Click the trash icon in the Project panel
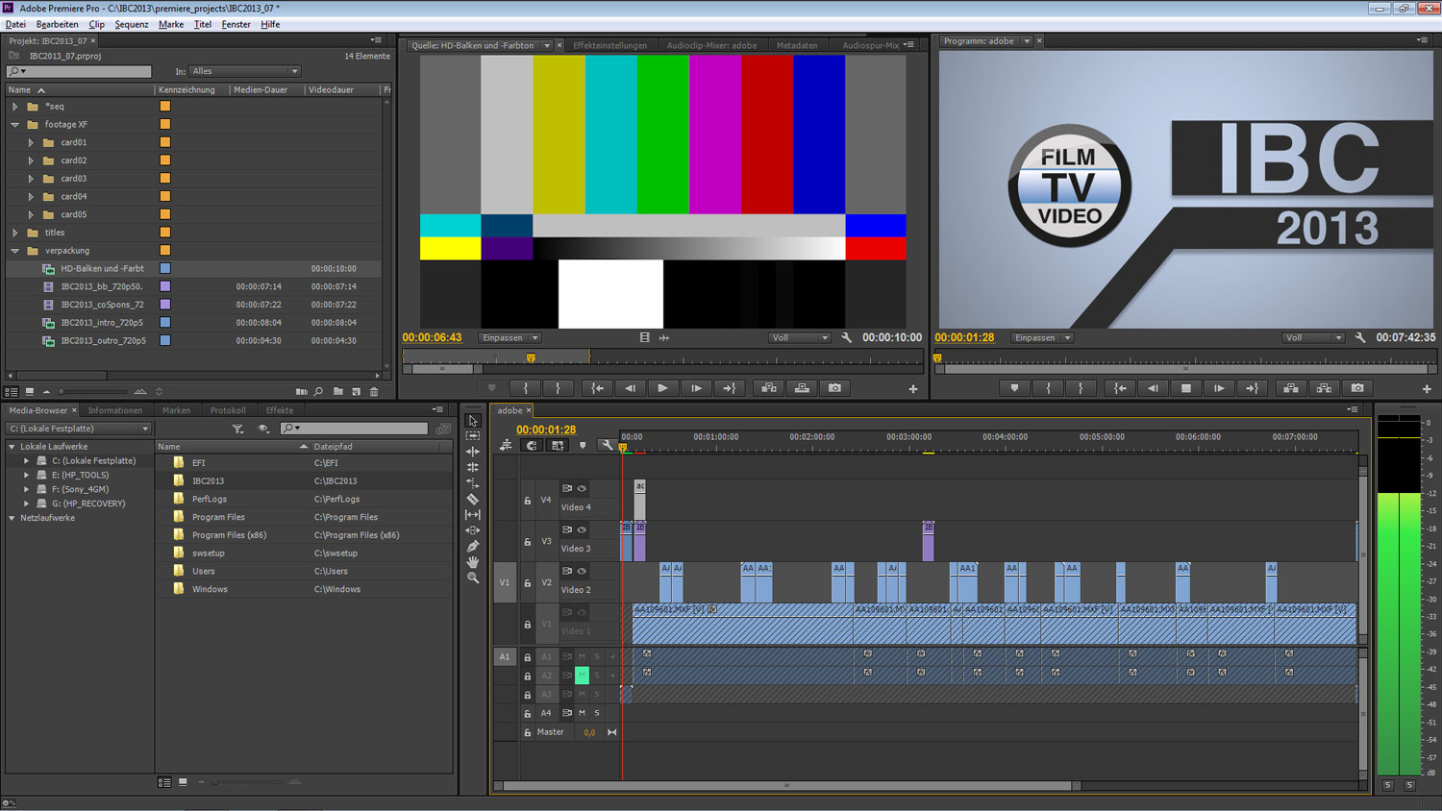Viewport: 1442px width, 811px height. (x=374, y=392)
